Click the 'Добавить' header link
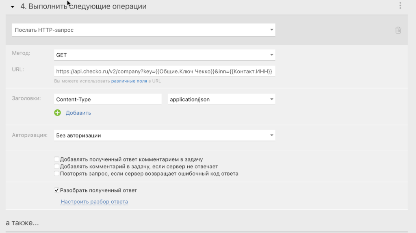Image resolution: width=416 pixels, height=233 pixels. (x=78, y=113)
